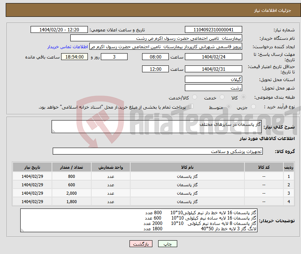This screenshot has height=254, width=301.
Task: Click the buyer notes text area
Action: tap(139, 220)
